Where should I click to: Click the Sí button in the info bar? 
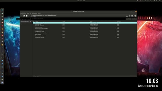[134, 19]
